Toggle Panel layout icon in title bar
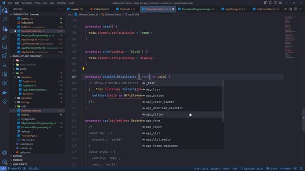This screenshot has width=305, height=171. pos(271,3)
